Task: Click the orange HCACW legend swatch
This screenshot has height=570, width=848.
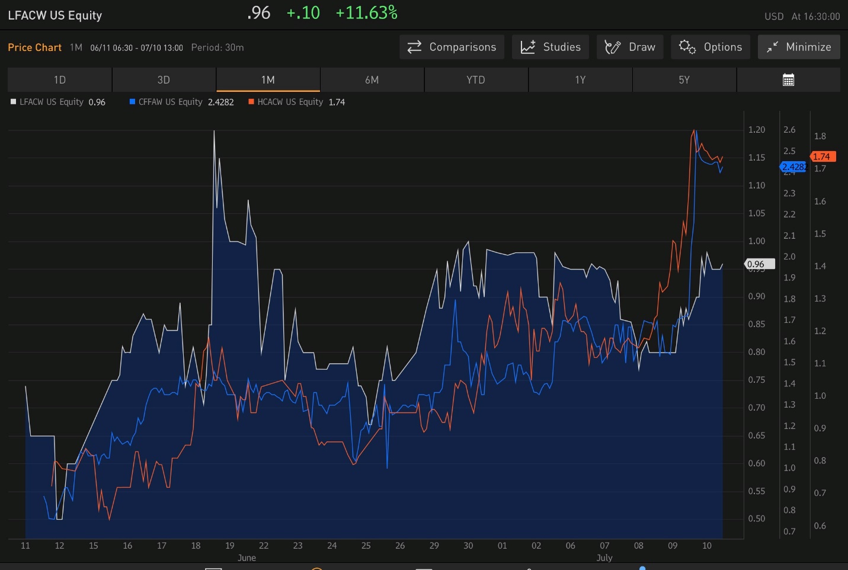Action: (x=251, y=102)
